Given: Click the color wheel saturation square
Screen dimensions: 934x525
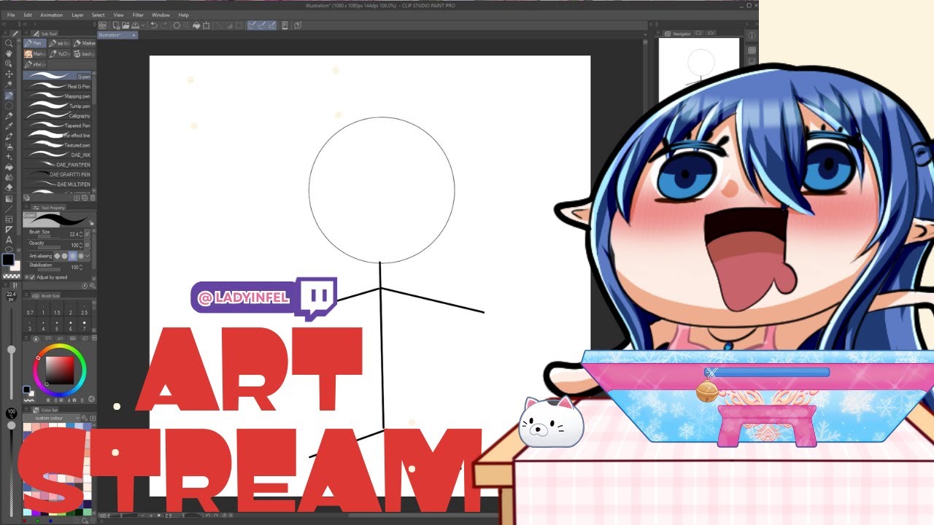Looking at the screenshot, I should point(60,370).
